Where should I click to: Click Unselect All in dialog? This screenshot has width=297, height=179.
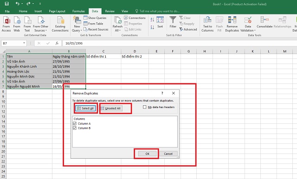coord(111,108)
